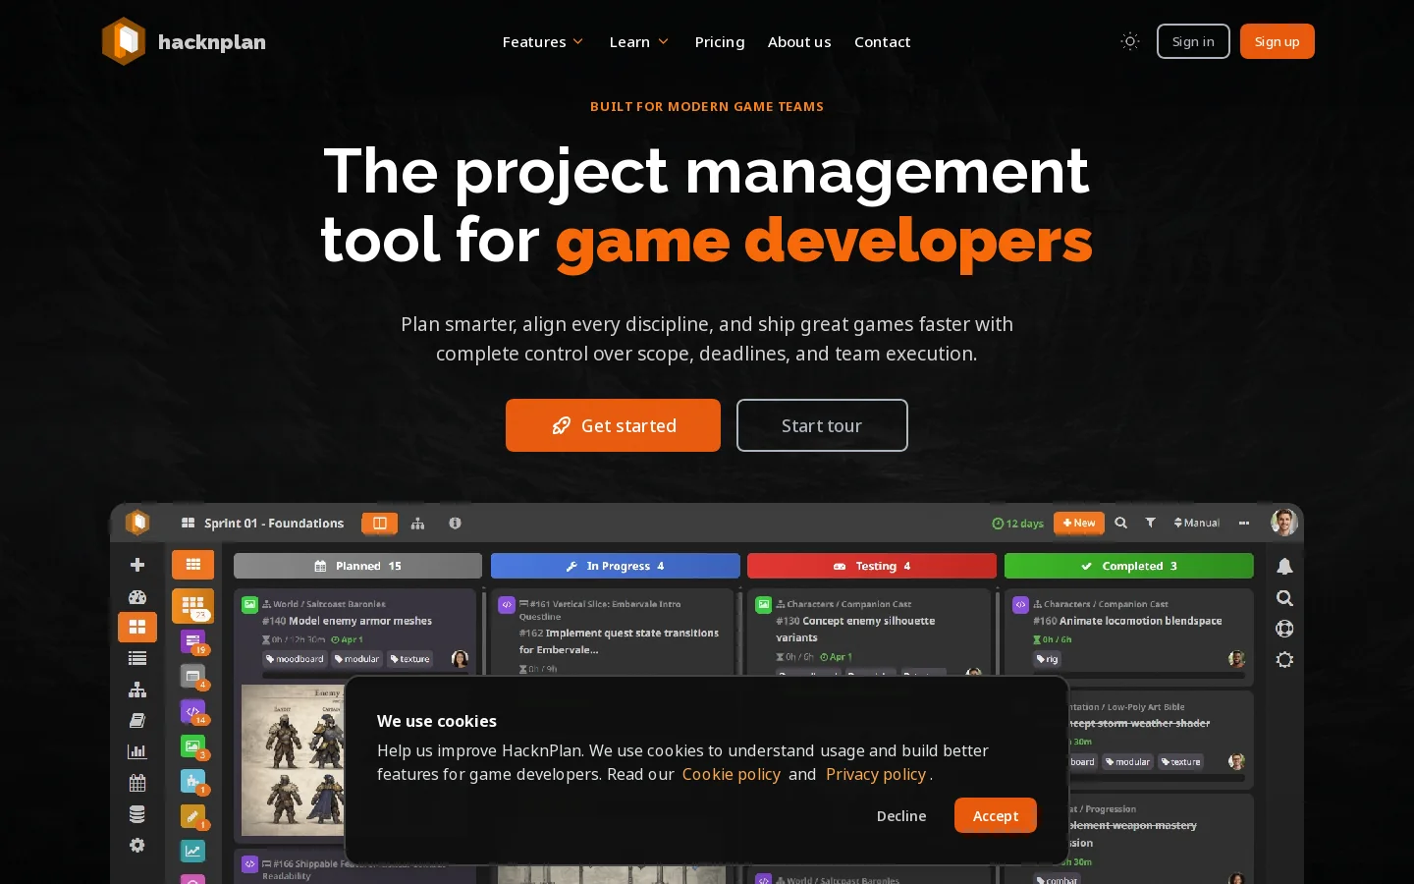The image size is (1414, 884).
Task: Click the rig tag on task #160
Action: click(x=1048, y=659)
